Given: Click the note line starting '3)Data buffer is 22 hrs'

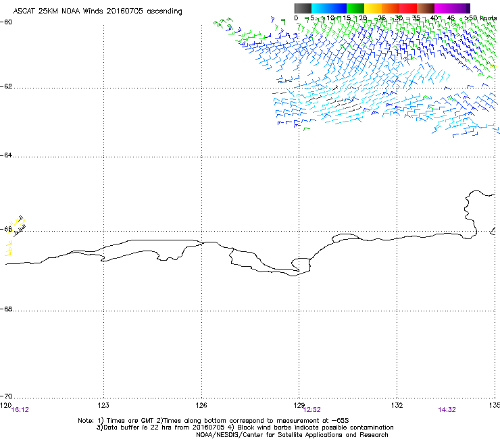Looking at the screenshot, I should (245, 428).
